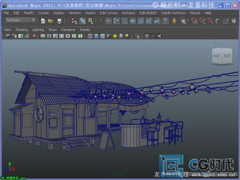Click the use all lights yellow sphere

point(115,36)
